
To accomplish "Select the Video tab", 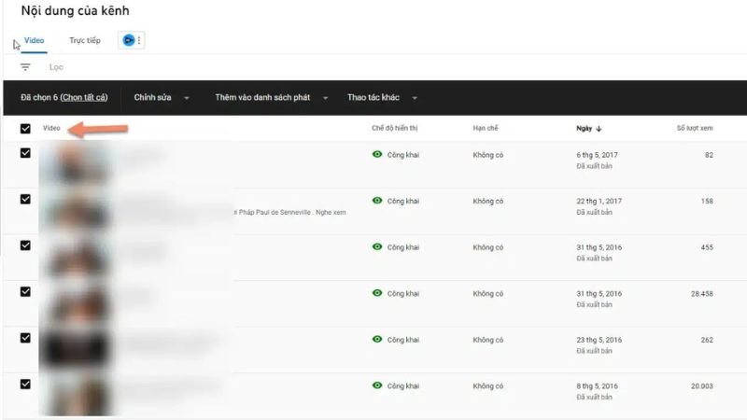I will pos(35,41).
